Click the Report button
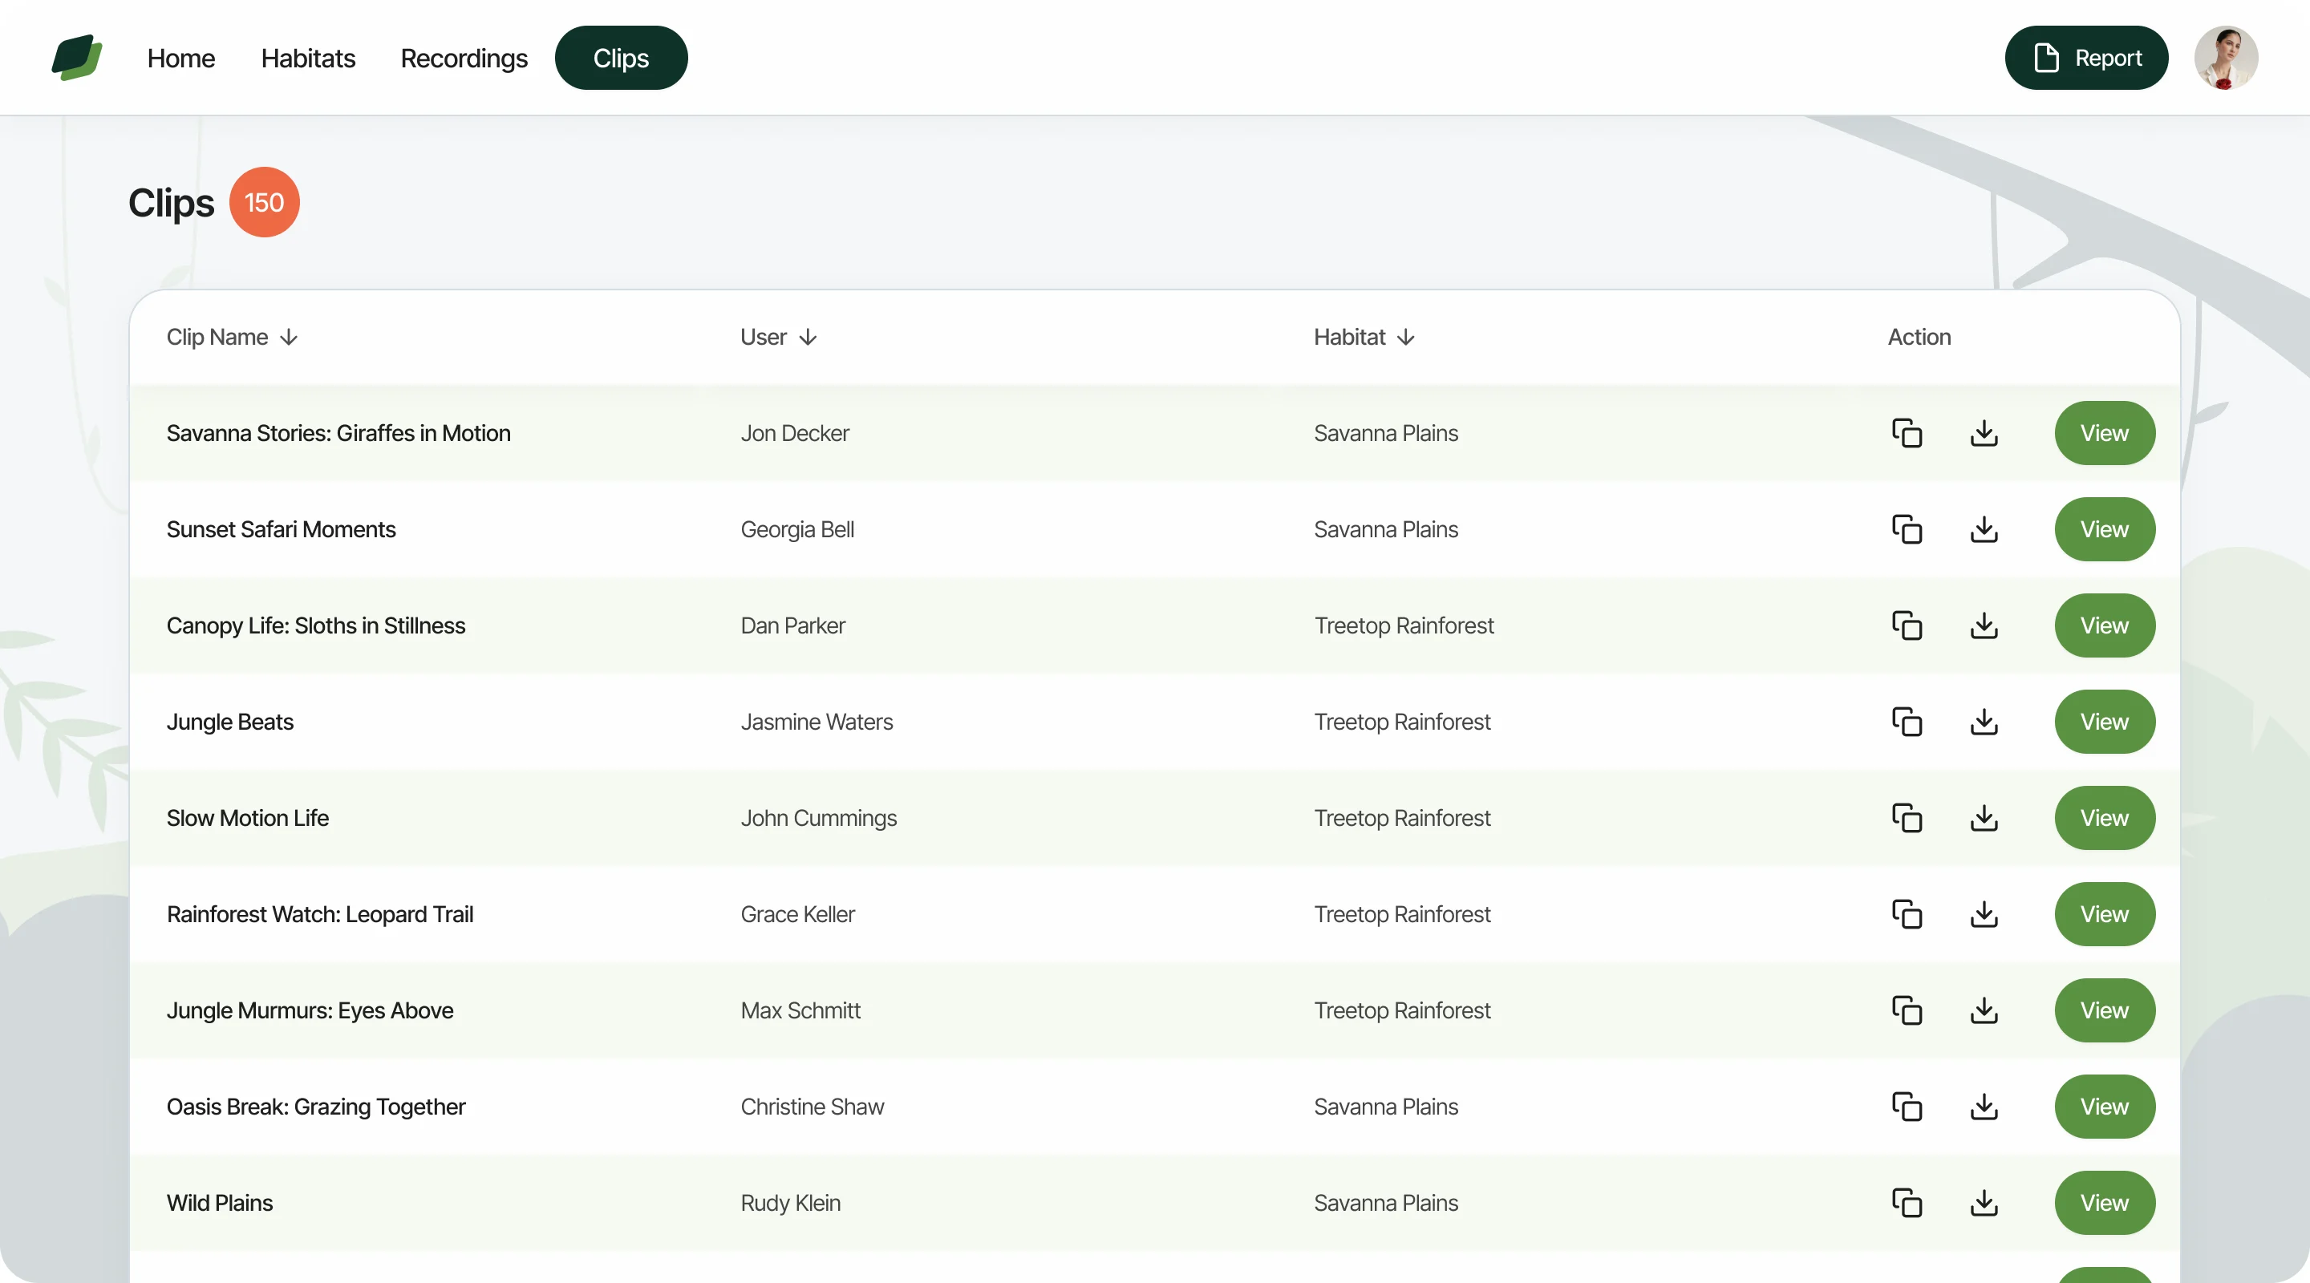The width and height of the screenshot is (2310, 1283). pyautogui.click(x=2085, y=58)
